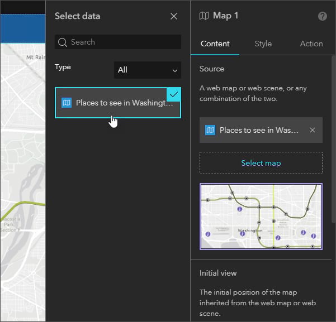Switch to the Content tab

(215, 44)
